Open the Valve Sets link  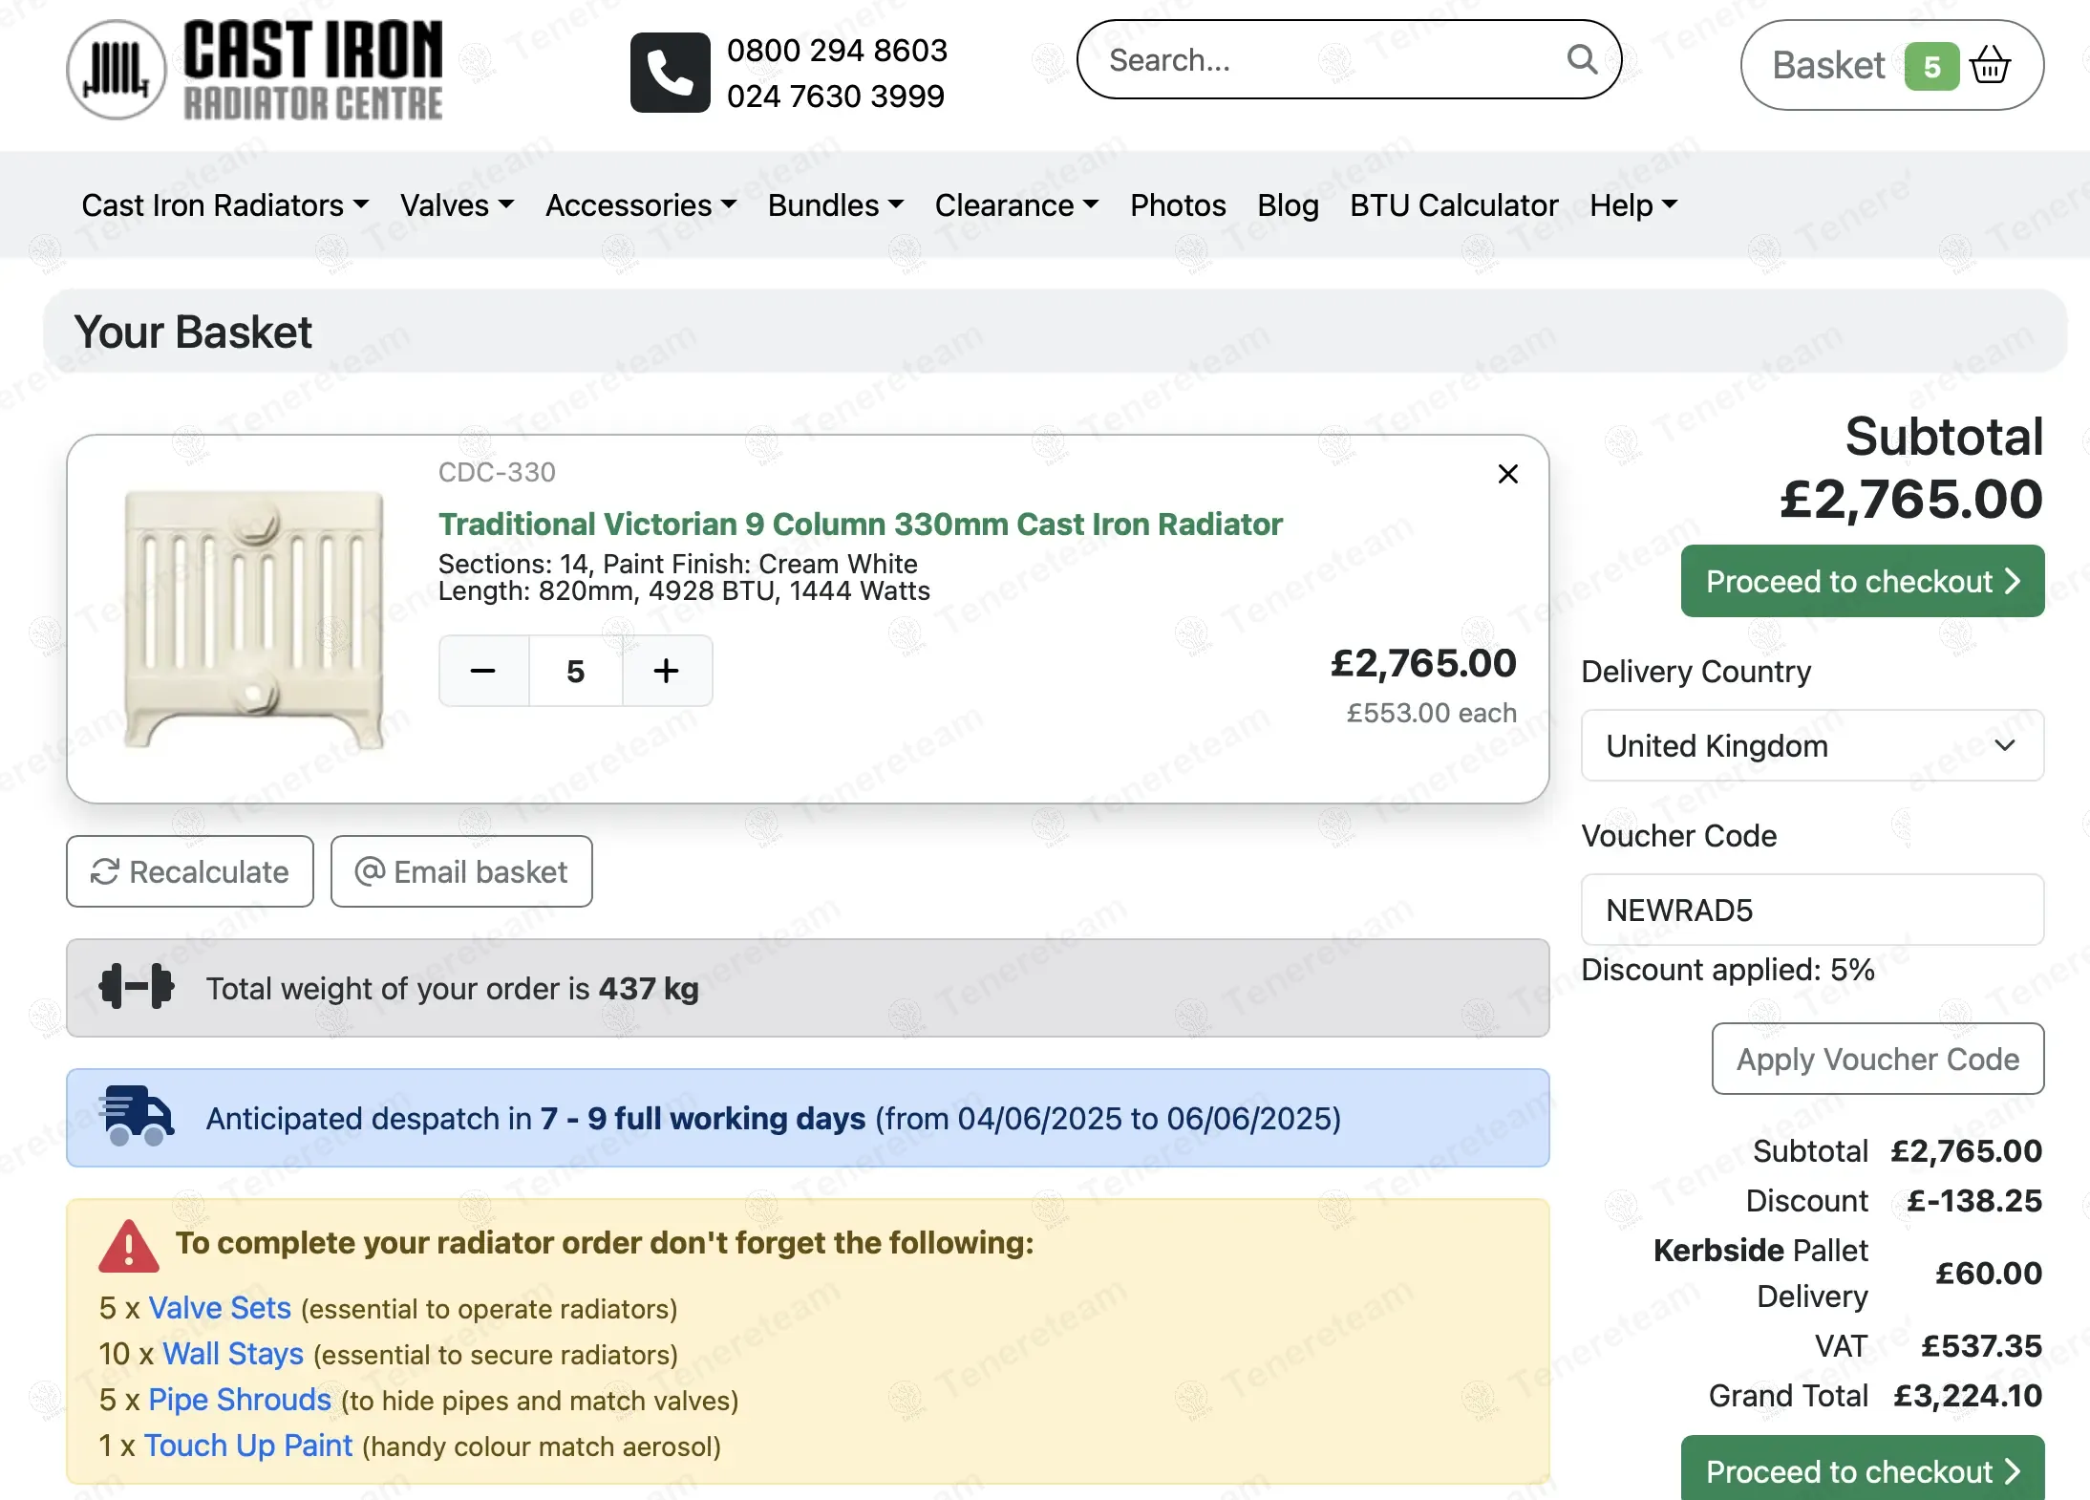point(220,1308)
